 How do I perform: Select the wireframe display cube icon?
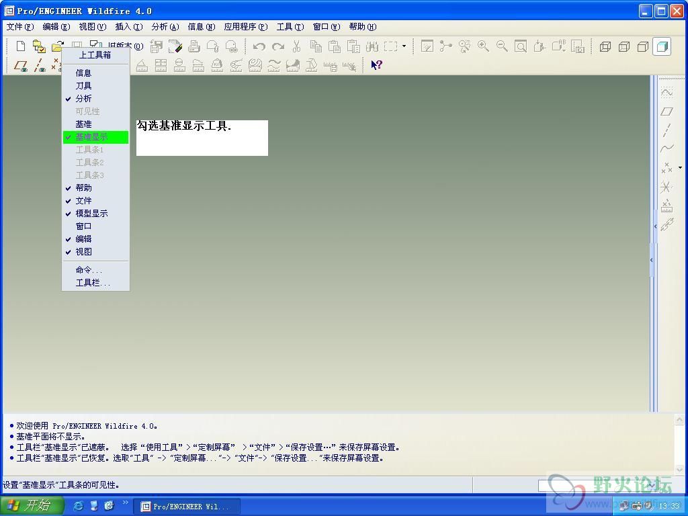pos(605,46)
